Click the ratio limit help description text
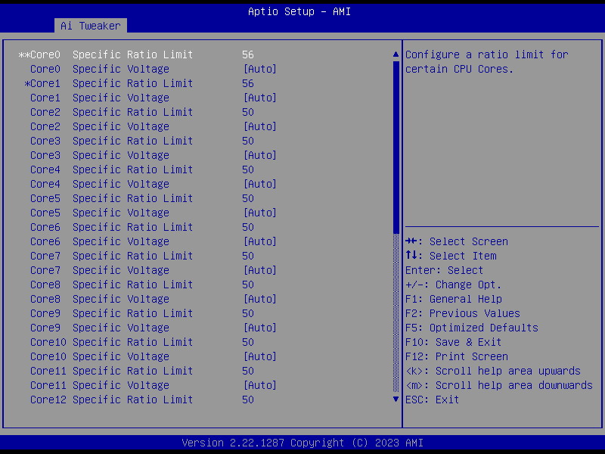Screen dimensions: 605x454 [487, 62]
